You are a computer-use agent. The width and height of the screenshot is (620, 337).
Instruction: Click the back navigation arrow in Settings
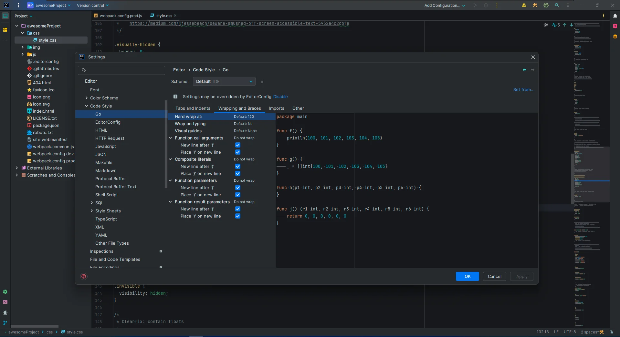point(524,70)
